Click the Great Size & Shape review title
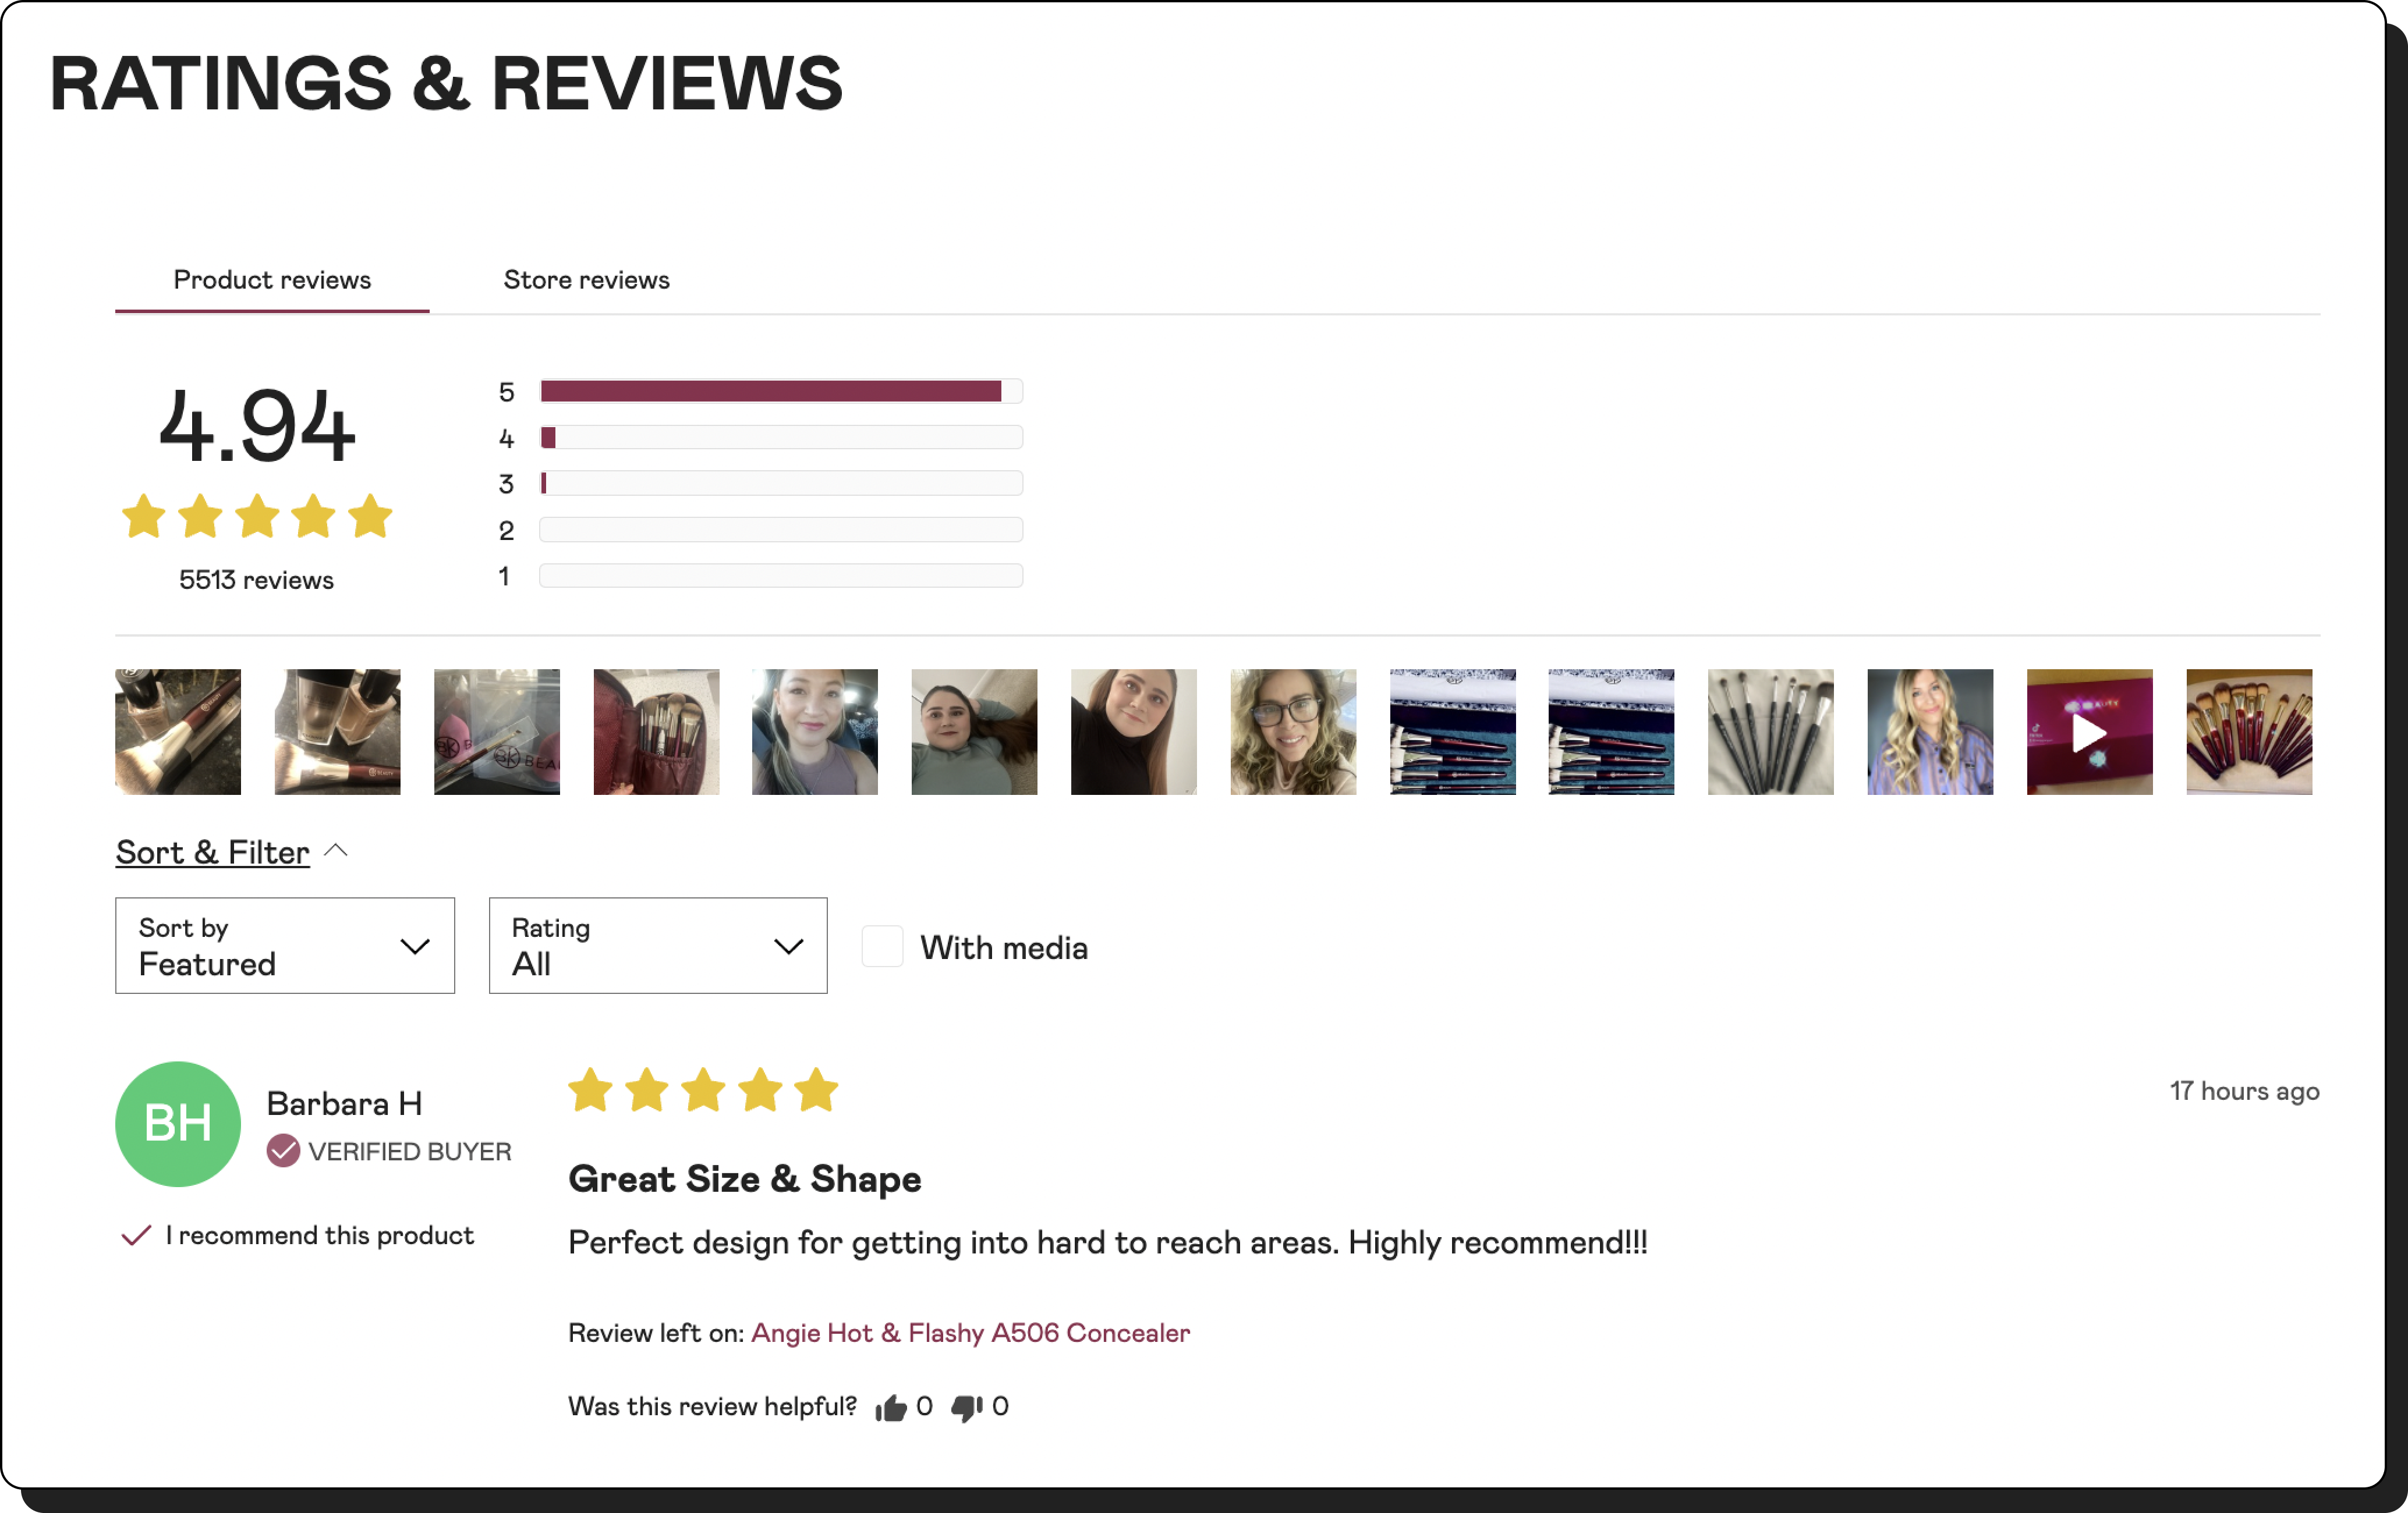 (x=744, y=1179)
